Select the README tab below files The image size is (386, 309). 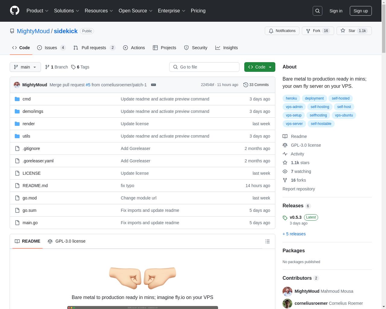27,241
